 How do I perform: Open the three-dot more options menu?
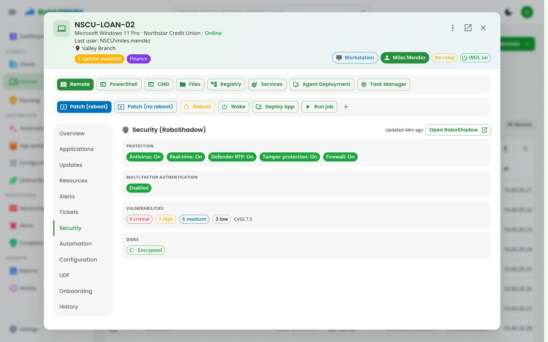[452, 28]
